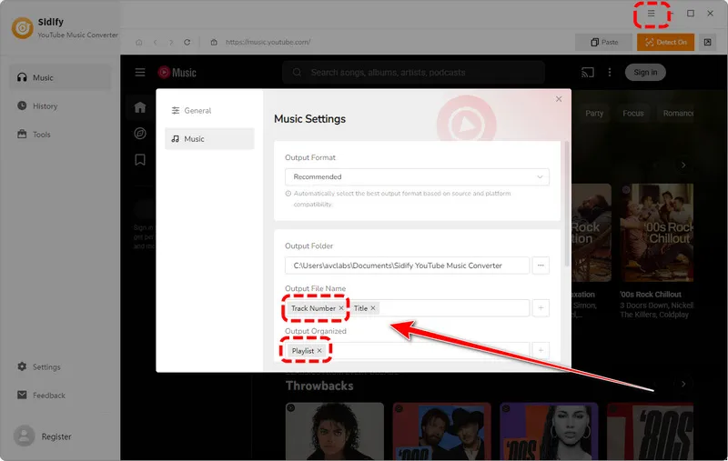Remove the Track Number file name tag
The image size is (728, 461).
tap(341, 308)
